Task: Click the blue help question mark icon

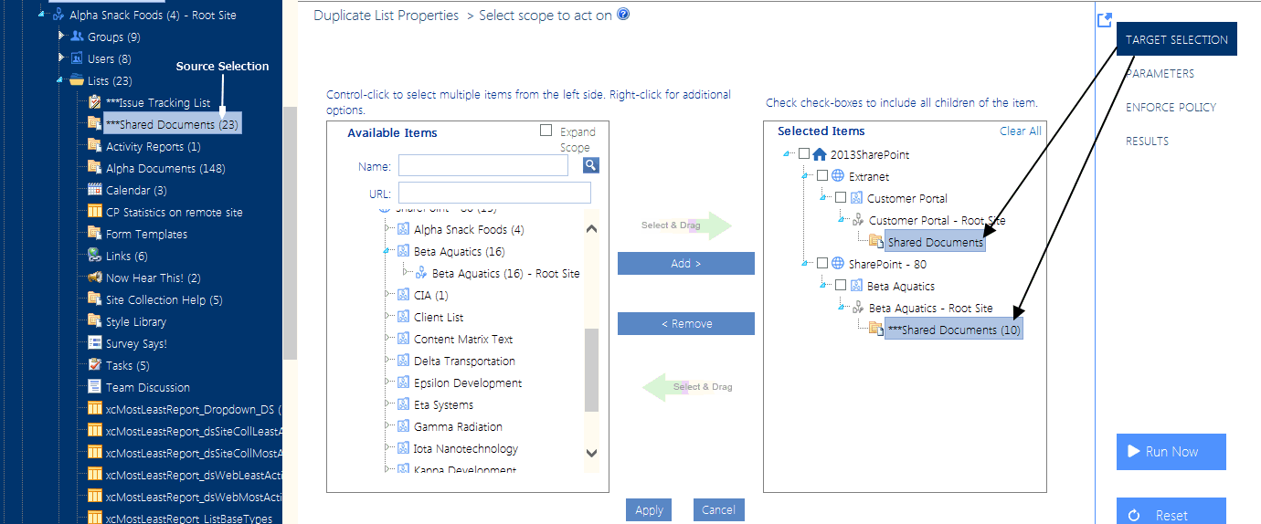Action: click(623, 14)
